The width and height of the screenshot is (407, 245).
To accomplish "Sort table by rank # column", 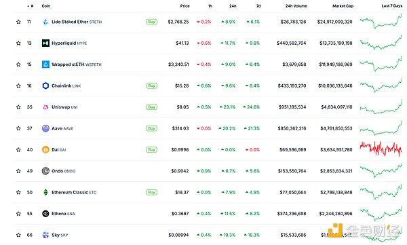I will coord(31,5).
